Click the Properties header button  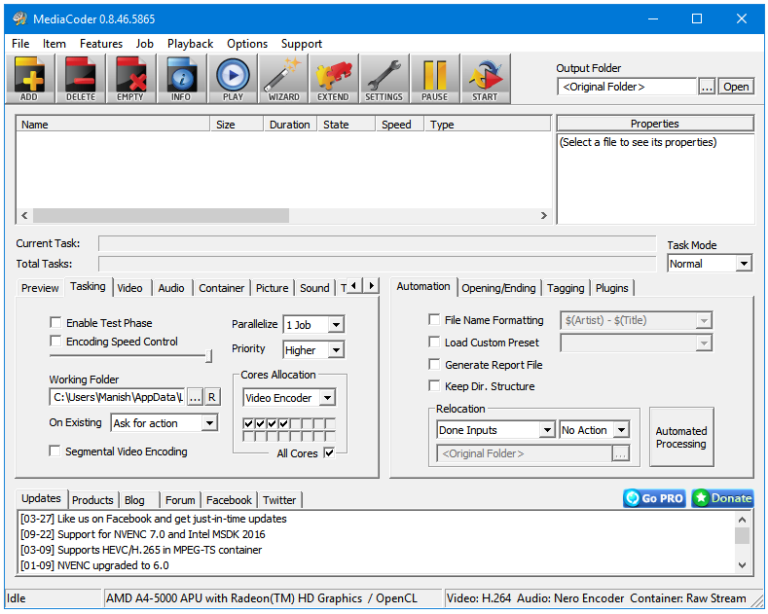click(x=655, y=124)
